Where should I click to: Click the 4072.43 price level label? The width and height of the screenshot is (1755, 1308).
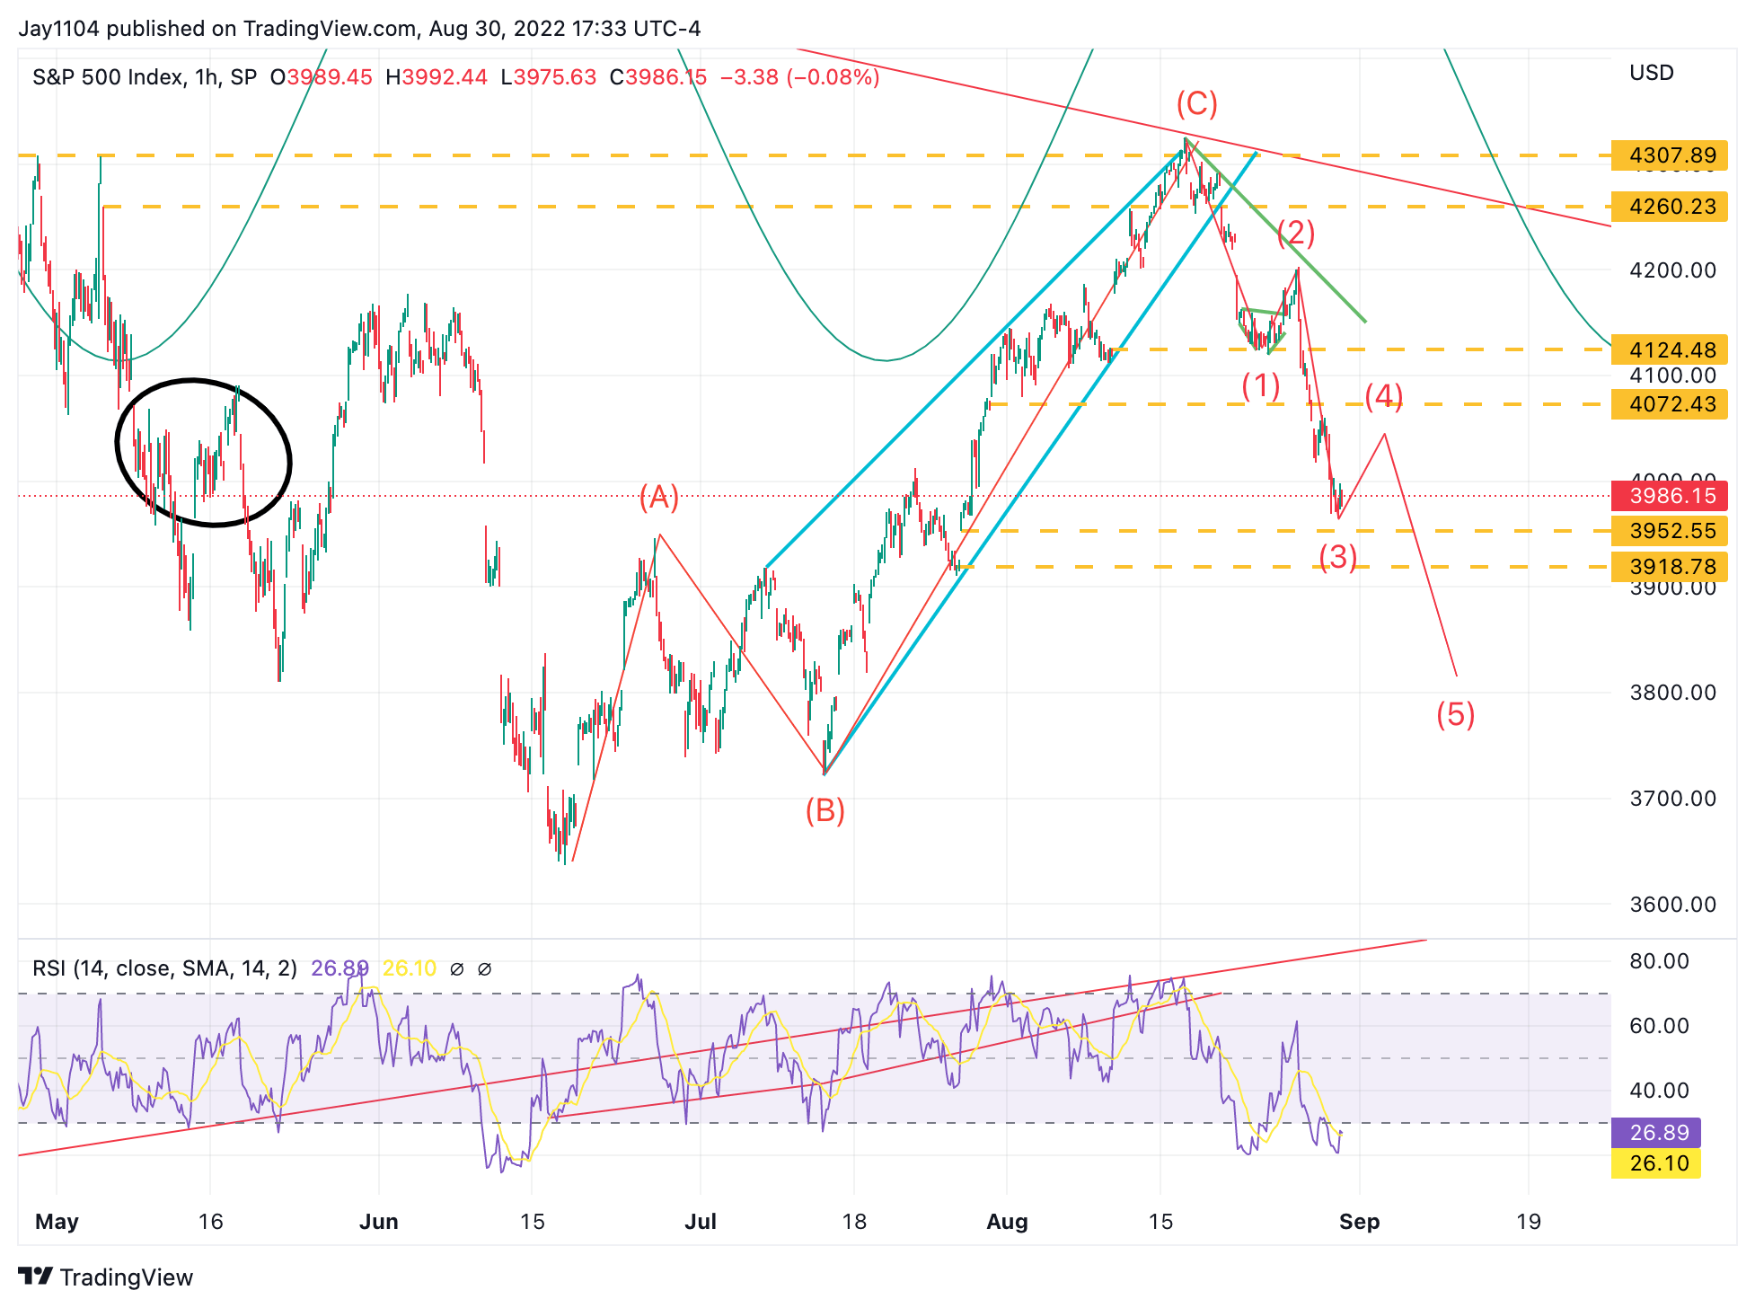[x=1670, y=404]
